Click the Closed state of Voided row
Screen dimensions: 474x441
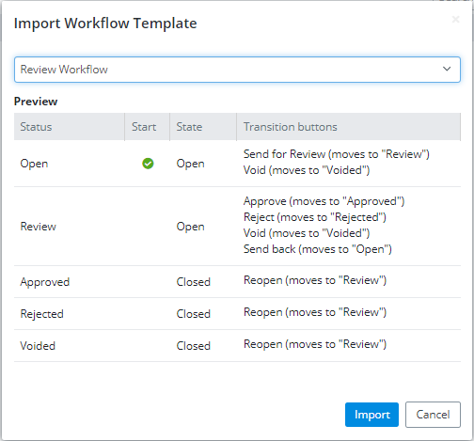click(x=194, y=346)
